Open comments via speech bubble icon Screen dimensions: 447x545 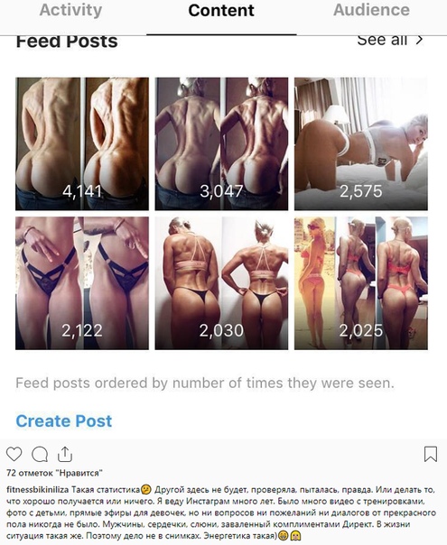tap(40, 454)
